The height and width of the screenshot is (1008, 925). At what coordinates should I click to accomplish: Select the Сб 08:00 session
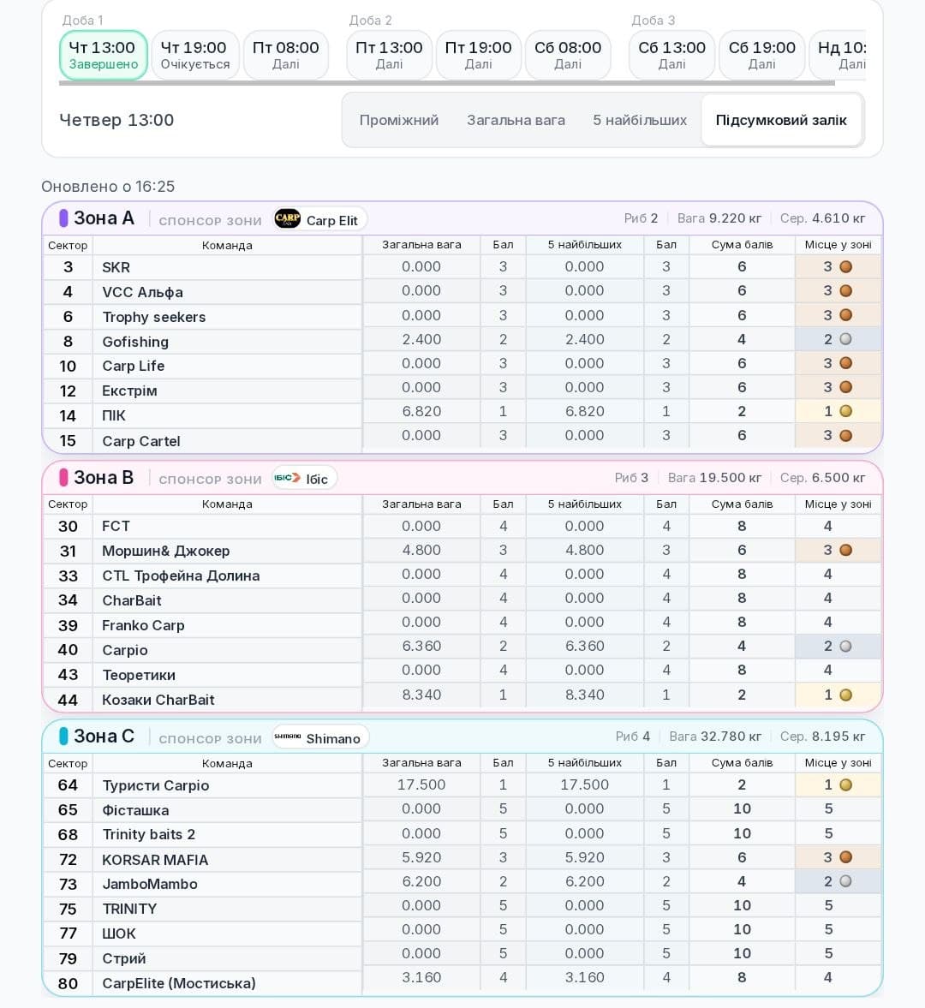click(568, 56)
